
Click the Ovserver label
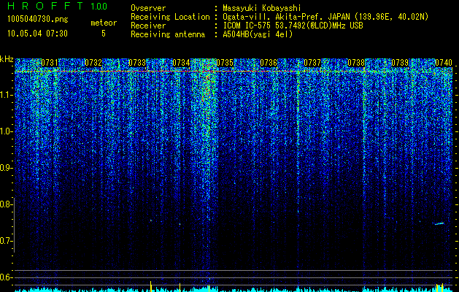click(148, 8)
